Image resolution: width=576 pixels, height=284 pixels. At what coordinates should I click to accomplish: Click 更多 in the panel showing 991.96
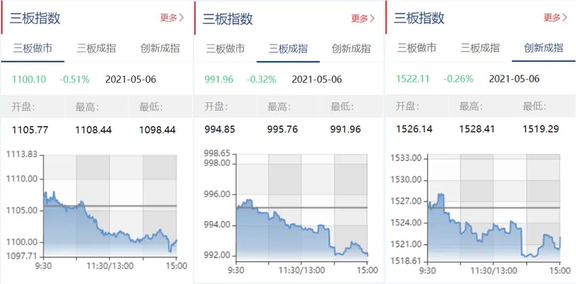coord(363,19)
